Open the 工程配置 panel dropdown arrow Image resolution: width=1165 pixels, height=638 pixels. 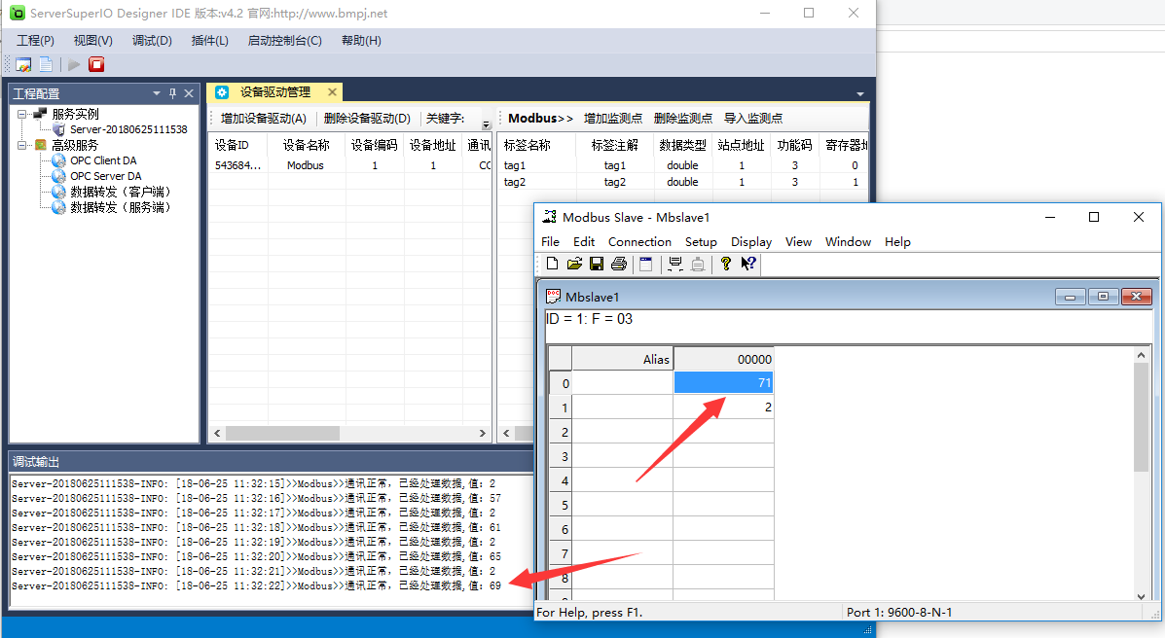tap(156, 93)
